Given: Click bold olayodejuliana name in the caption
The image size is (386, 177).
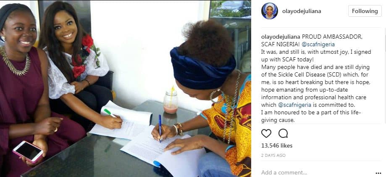Looking at the screenshot, I should point(281,37).
